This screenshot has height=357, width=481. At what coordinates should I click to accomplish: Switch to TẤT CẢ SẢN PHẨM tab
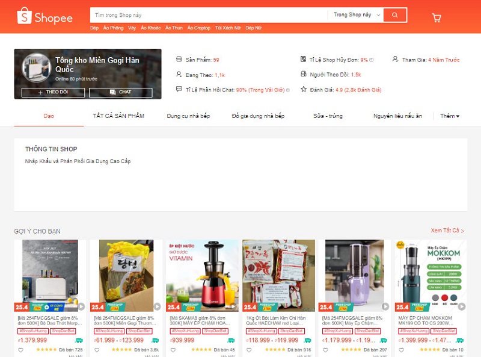[118, 116]
